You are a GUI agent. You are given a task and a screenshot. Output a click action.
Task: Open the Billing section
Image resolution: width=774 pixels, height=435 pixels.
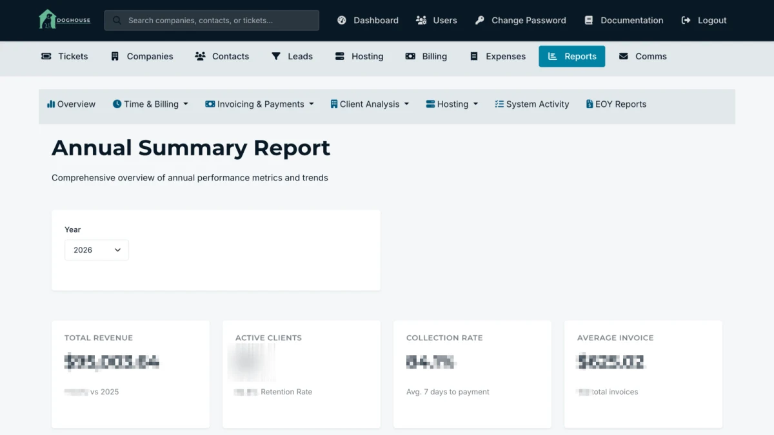[426, 56]
